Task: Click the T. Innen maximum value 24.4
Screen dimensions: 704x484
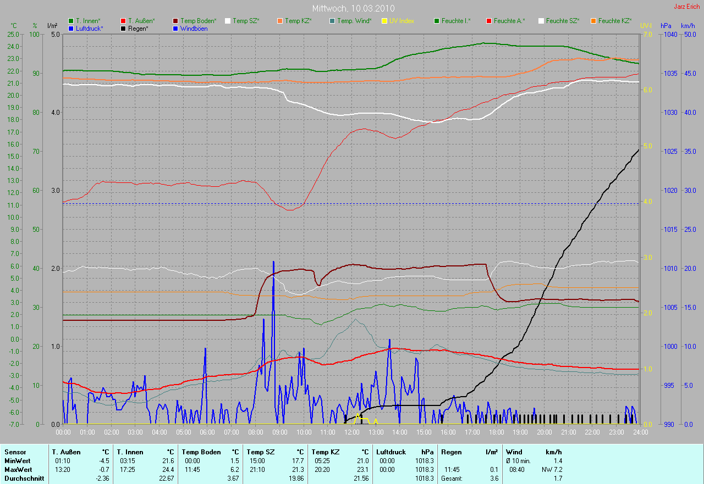Action: click(168, 470)
